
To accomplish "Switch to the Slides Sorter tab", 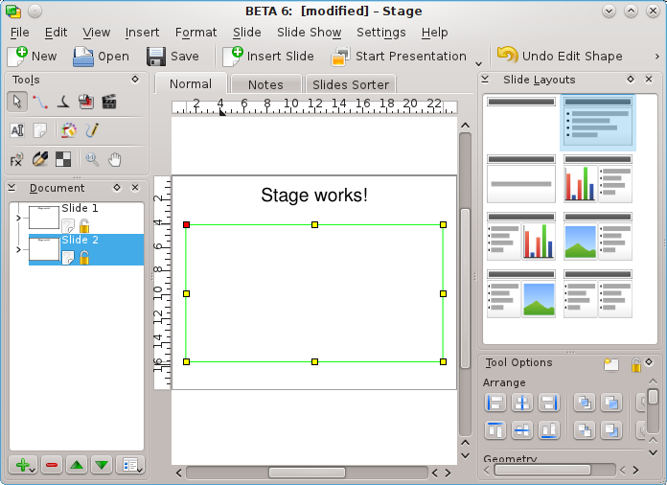I will [x=351, y=84].
